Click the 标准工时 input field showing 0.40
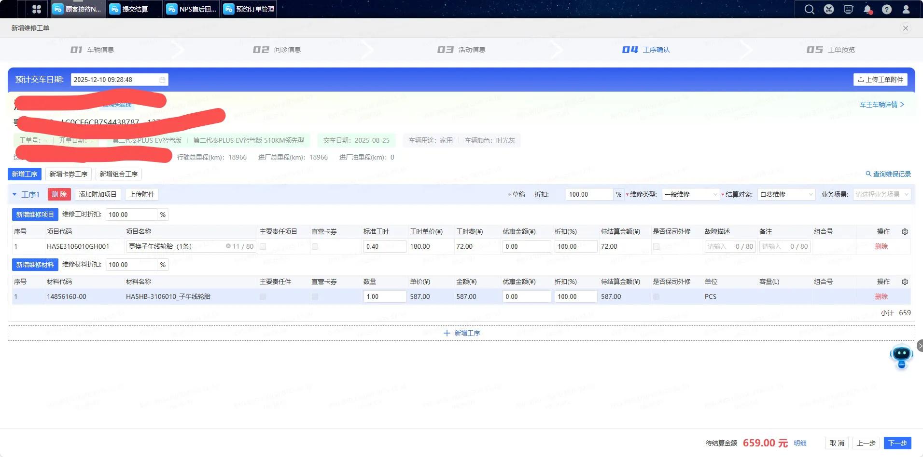Screen dimensions: 923x457 384,246
